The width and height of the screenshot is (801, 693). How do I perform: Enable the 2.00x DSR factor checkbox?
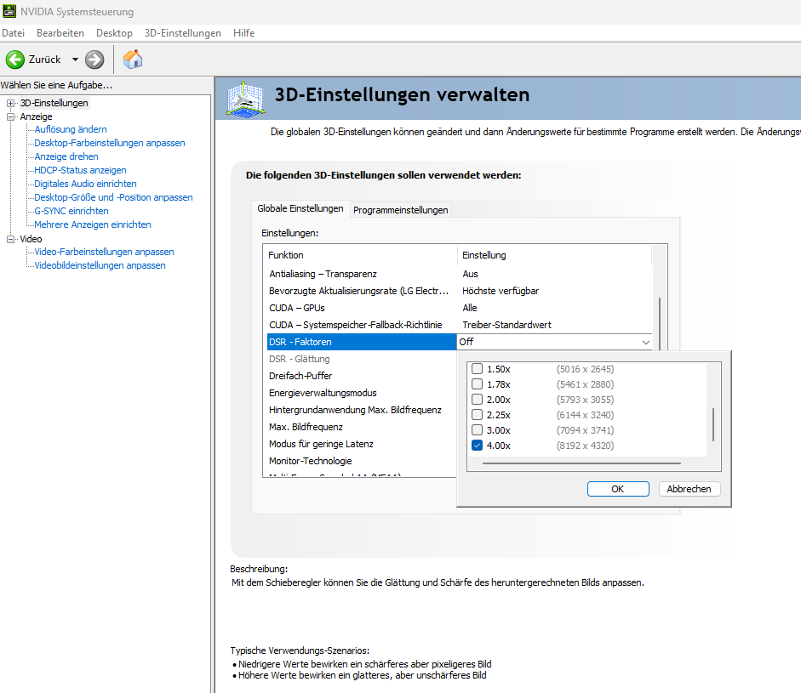coord(477,399)
